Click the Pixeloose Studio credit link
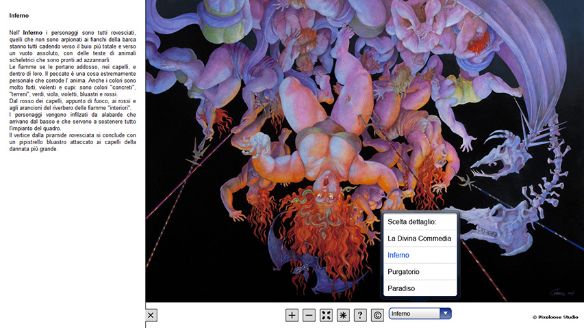The height and width of the screenshot is (328, 584). 555,317
